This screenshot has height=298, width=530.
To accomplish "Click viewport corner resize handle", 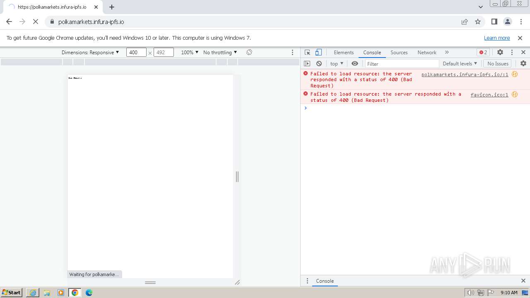I will point(237,282).
